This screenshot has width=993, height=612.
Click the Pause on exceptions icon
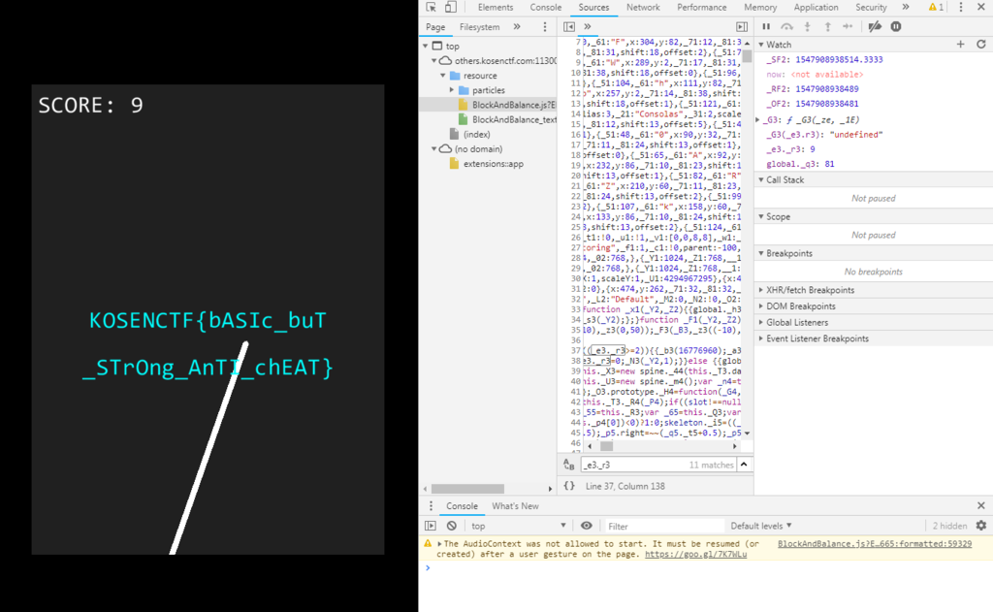895,26
